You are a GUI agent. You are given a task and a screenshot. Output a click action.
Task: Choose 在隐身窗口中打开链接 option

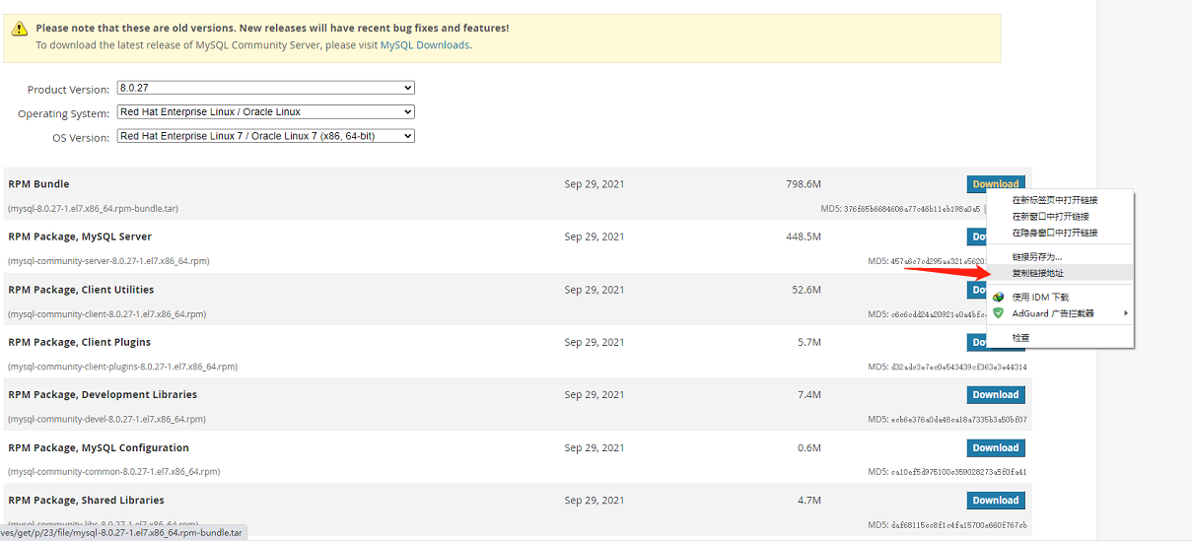1054,234
